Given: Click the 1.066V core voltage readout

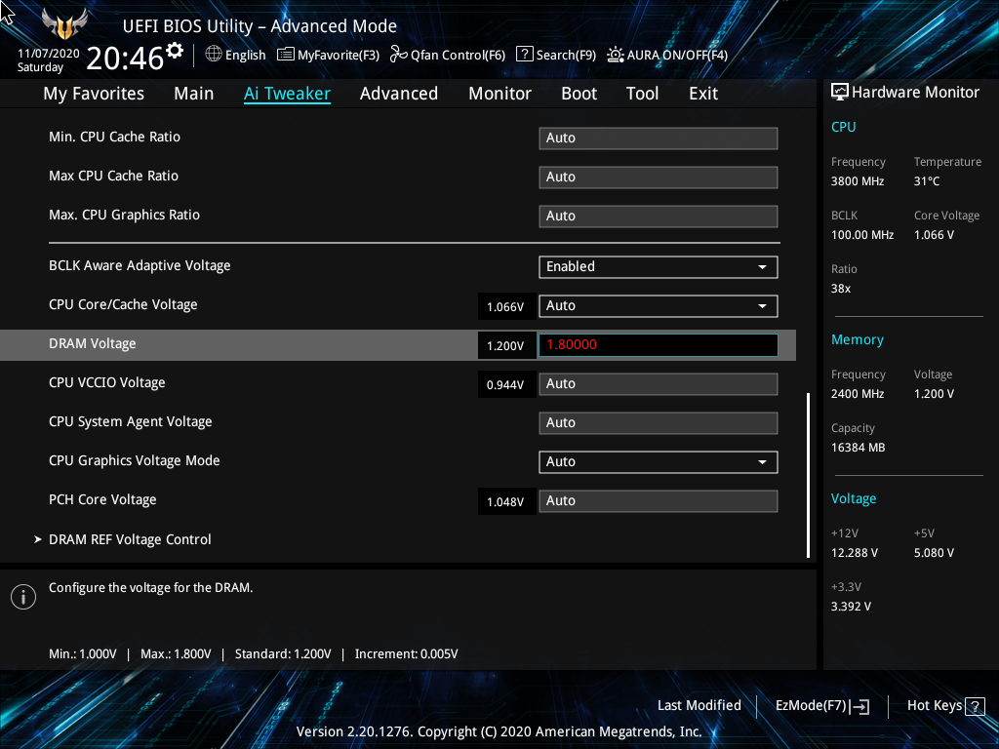Looking at the screenshot, I should tap(506, 307).
